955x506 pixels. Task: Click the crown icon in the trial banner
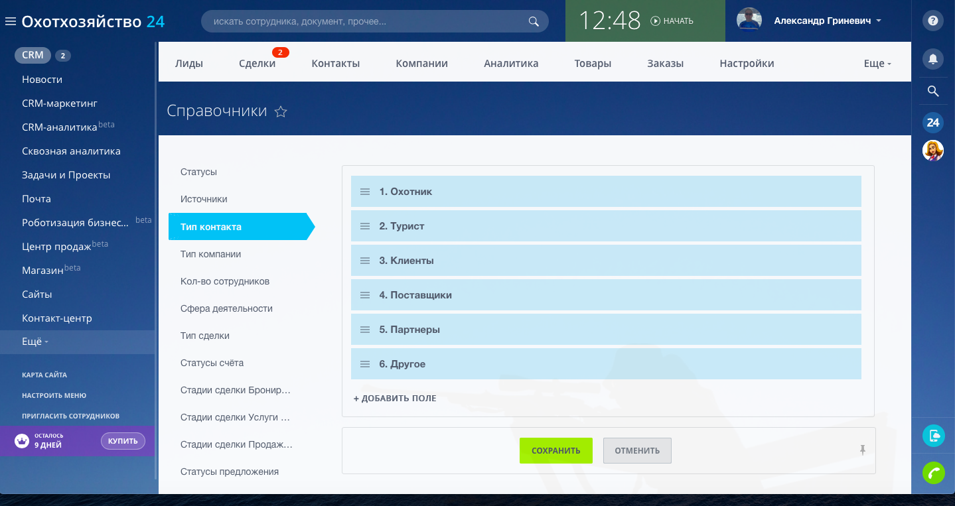(x=23, y=440)
